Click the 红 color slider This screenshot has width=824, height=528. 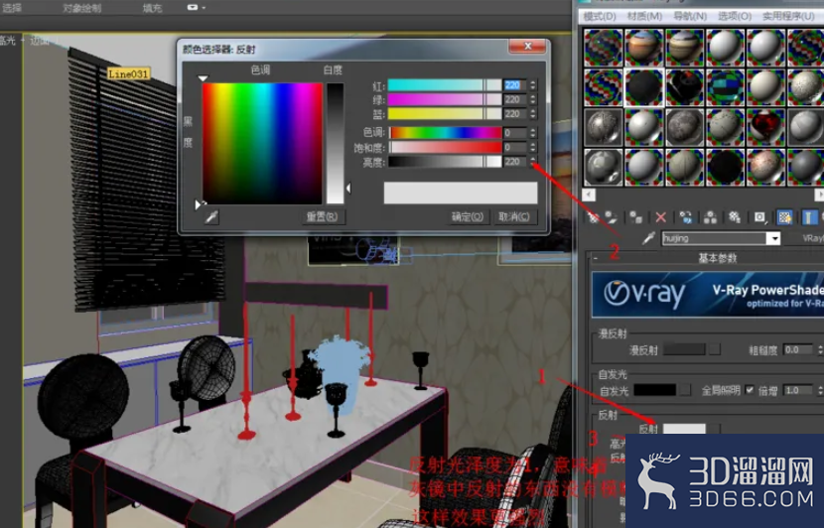coord(445,85)
